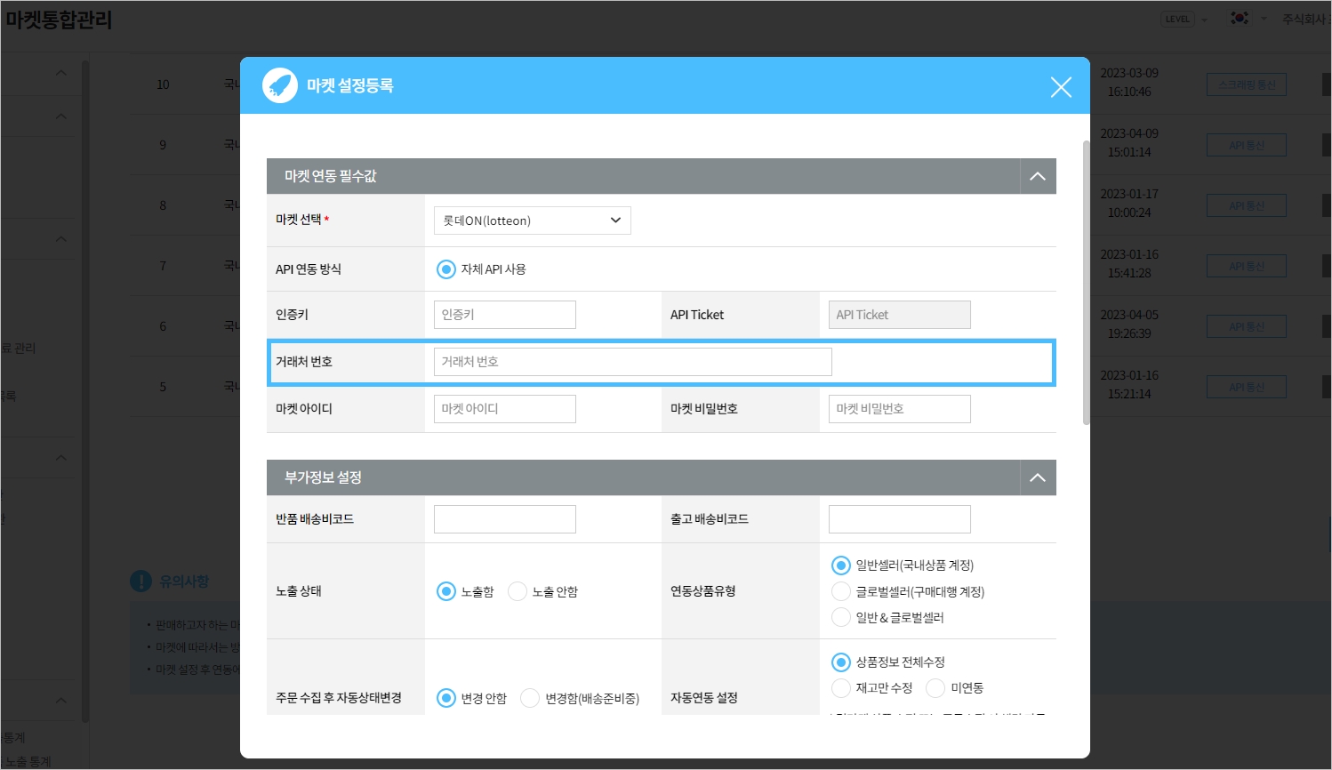Click the 마켓 비밀번호 input field

(x=899, y=409)
